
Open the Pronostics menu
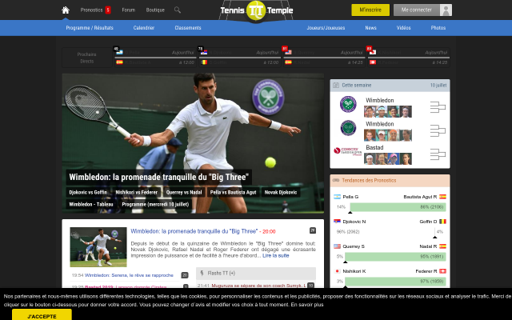click(x=91, y=10)
